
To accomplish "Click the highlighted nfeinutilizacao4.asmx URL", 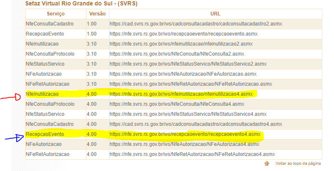I will point(181,94).
